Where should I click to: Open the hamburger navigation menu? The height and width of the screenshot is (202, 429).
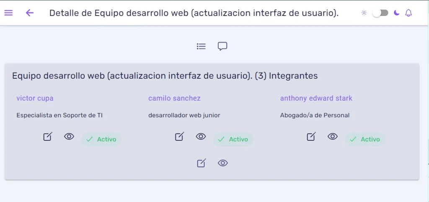click(8, 13)
